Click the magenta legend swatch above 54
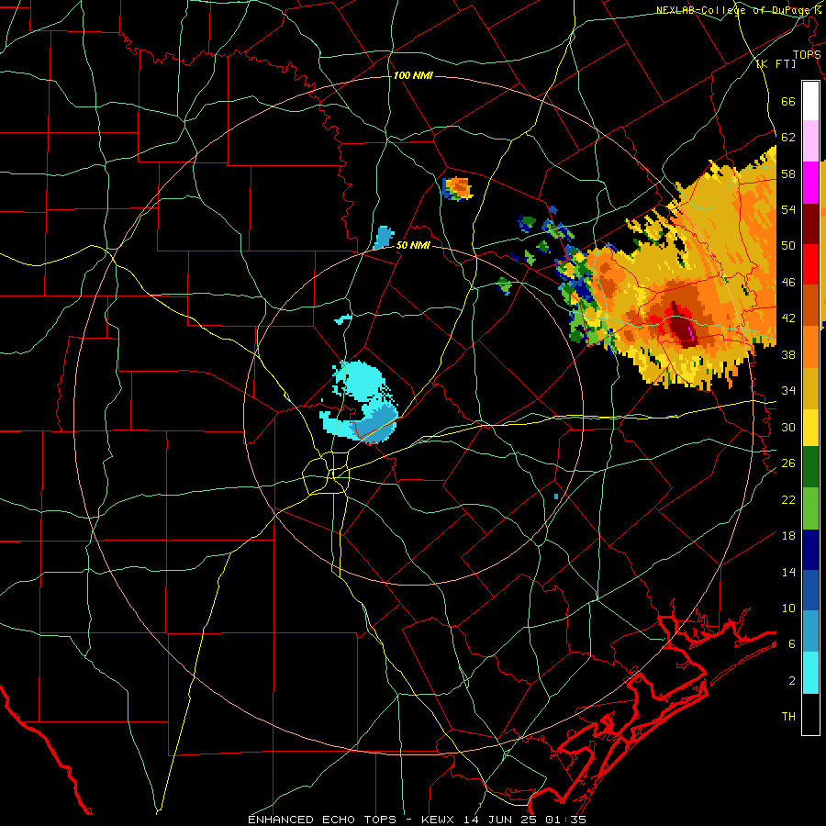826x826 pixels. coord(810,183)
